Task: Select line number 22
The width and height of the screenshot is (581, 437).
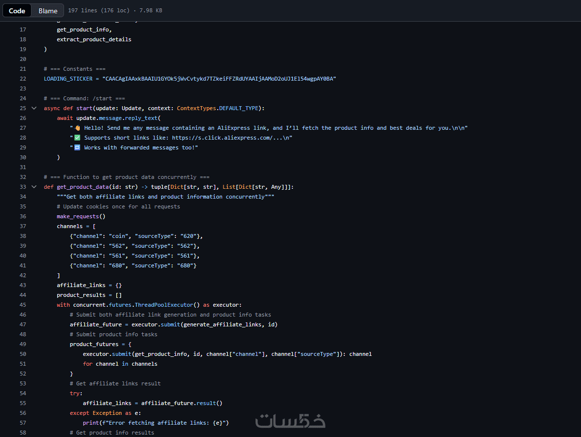Action: click(23, 79)
